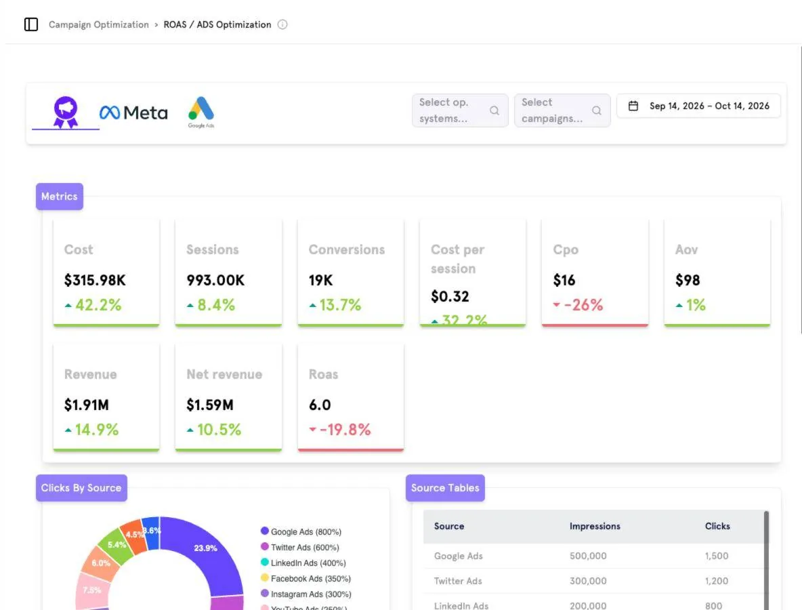Click the ROAS / ADS Optimization breadcrumb
Image resolution: width=802 pixels, height=610 pixels.
click(217, 24)
